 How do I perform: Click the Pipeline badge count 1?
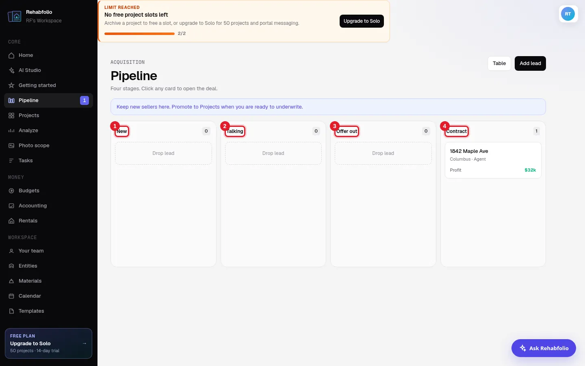[84, 100]
